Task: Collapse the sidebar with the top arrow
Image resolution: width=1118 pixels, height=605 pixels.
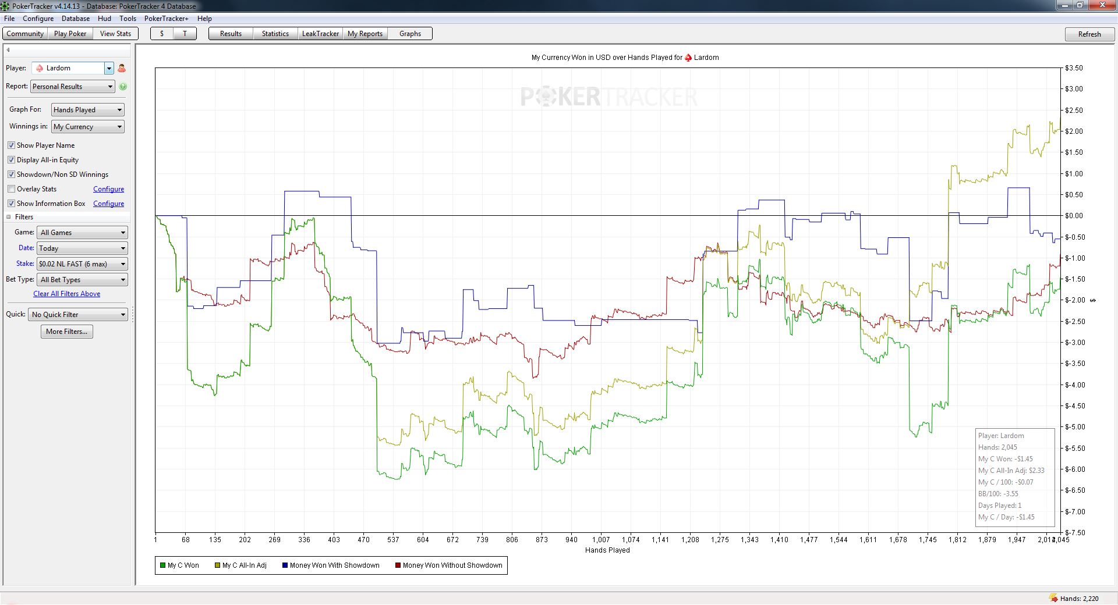Action: (8, 50)
